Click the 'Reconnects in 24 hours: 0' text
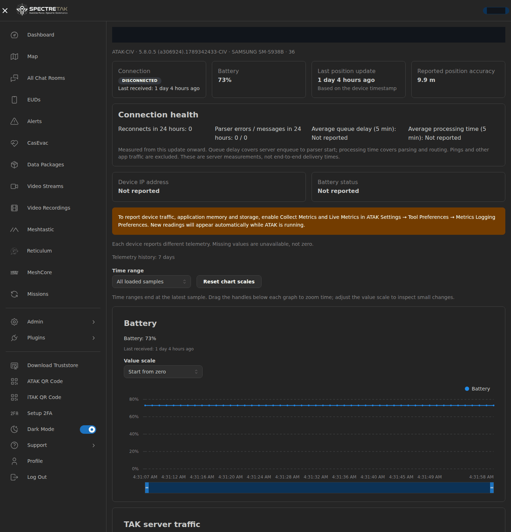Image resolution: width=511 pixels, height=532 pixels. point(155,129)
